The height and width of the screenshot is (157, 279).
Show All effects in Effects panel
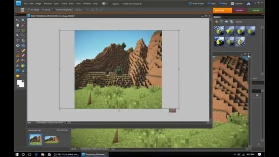[231, 22]
